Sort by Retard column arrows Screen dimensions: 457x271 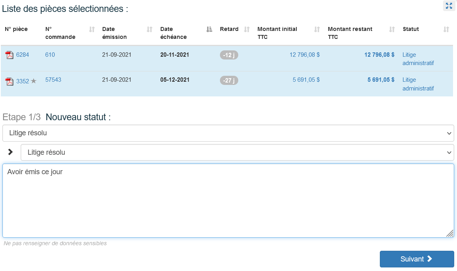point(247,29)
